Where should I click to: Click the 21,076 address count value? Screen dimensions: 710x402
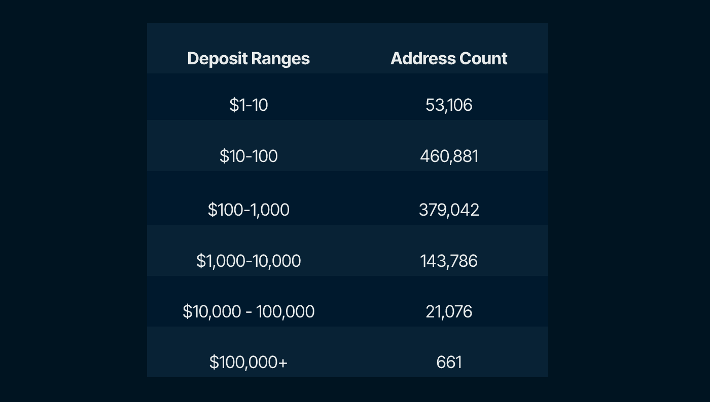pyautogui.click(x=449, y=311)
